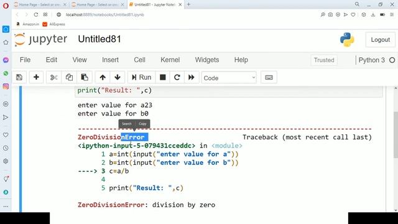Copy selected cells in the Jupyter toolbar
This screenshot has height=224, width=398.
[69, 77]
